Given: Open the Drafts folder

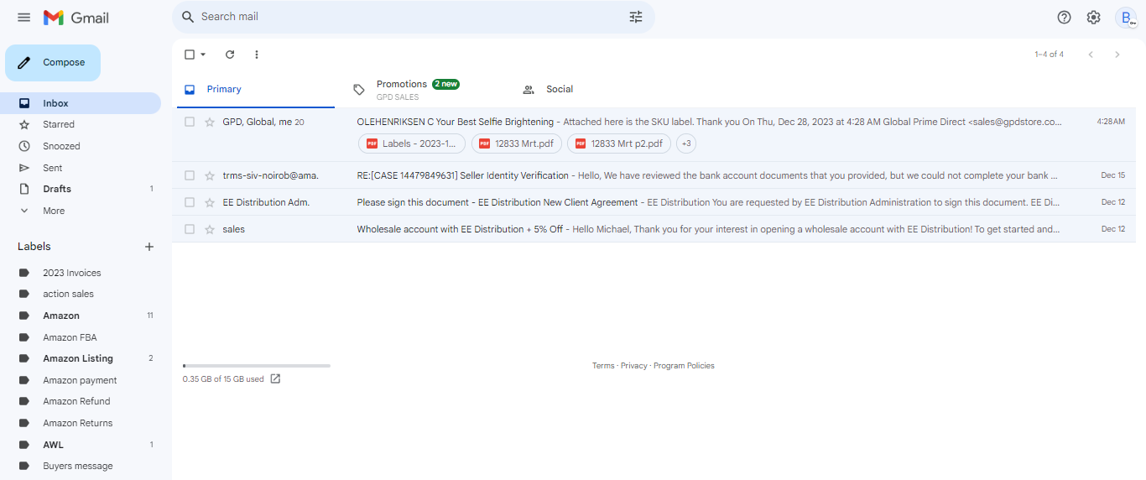Looking at the screenshot, I should (x=81, y=189).
